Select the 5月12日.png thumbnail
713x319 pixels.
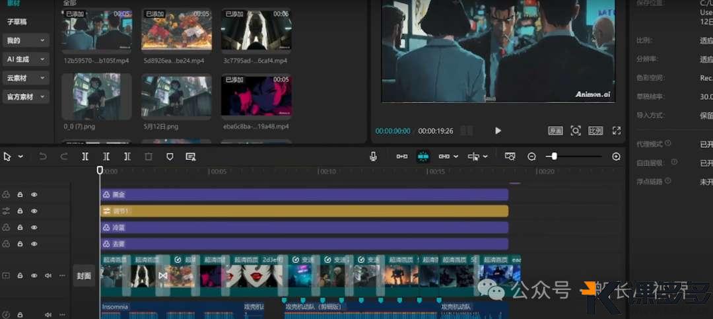point(176,96)
